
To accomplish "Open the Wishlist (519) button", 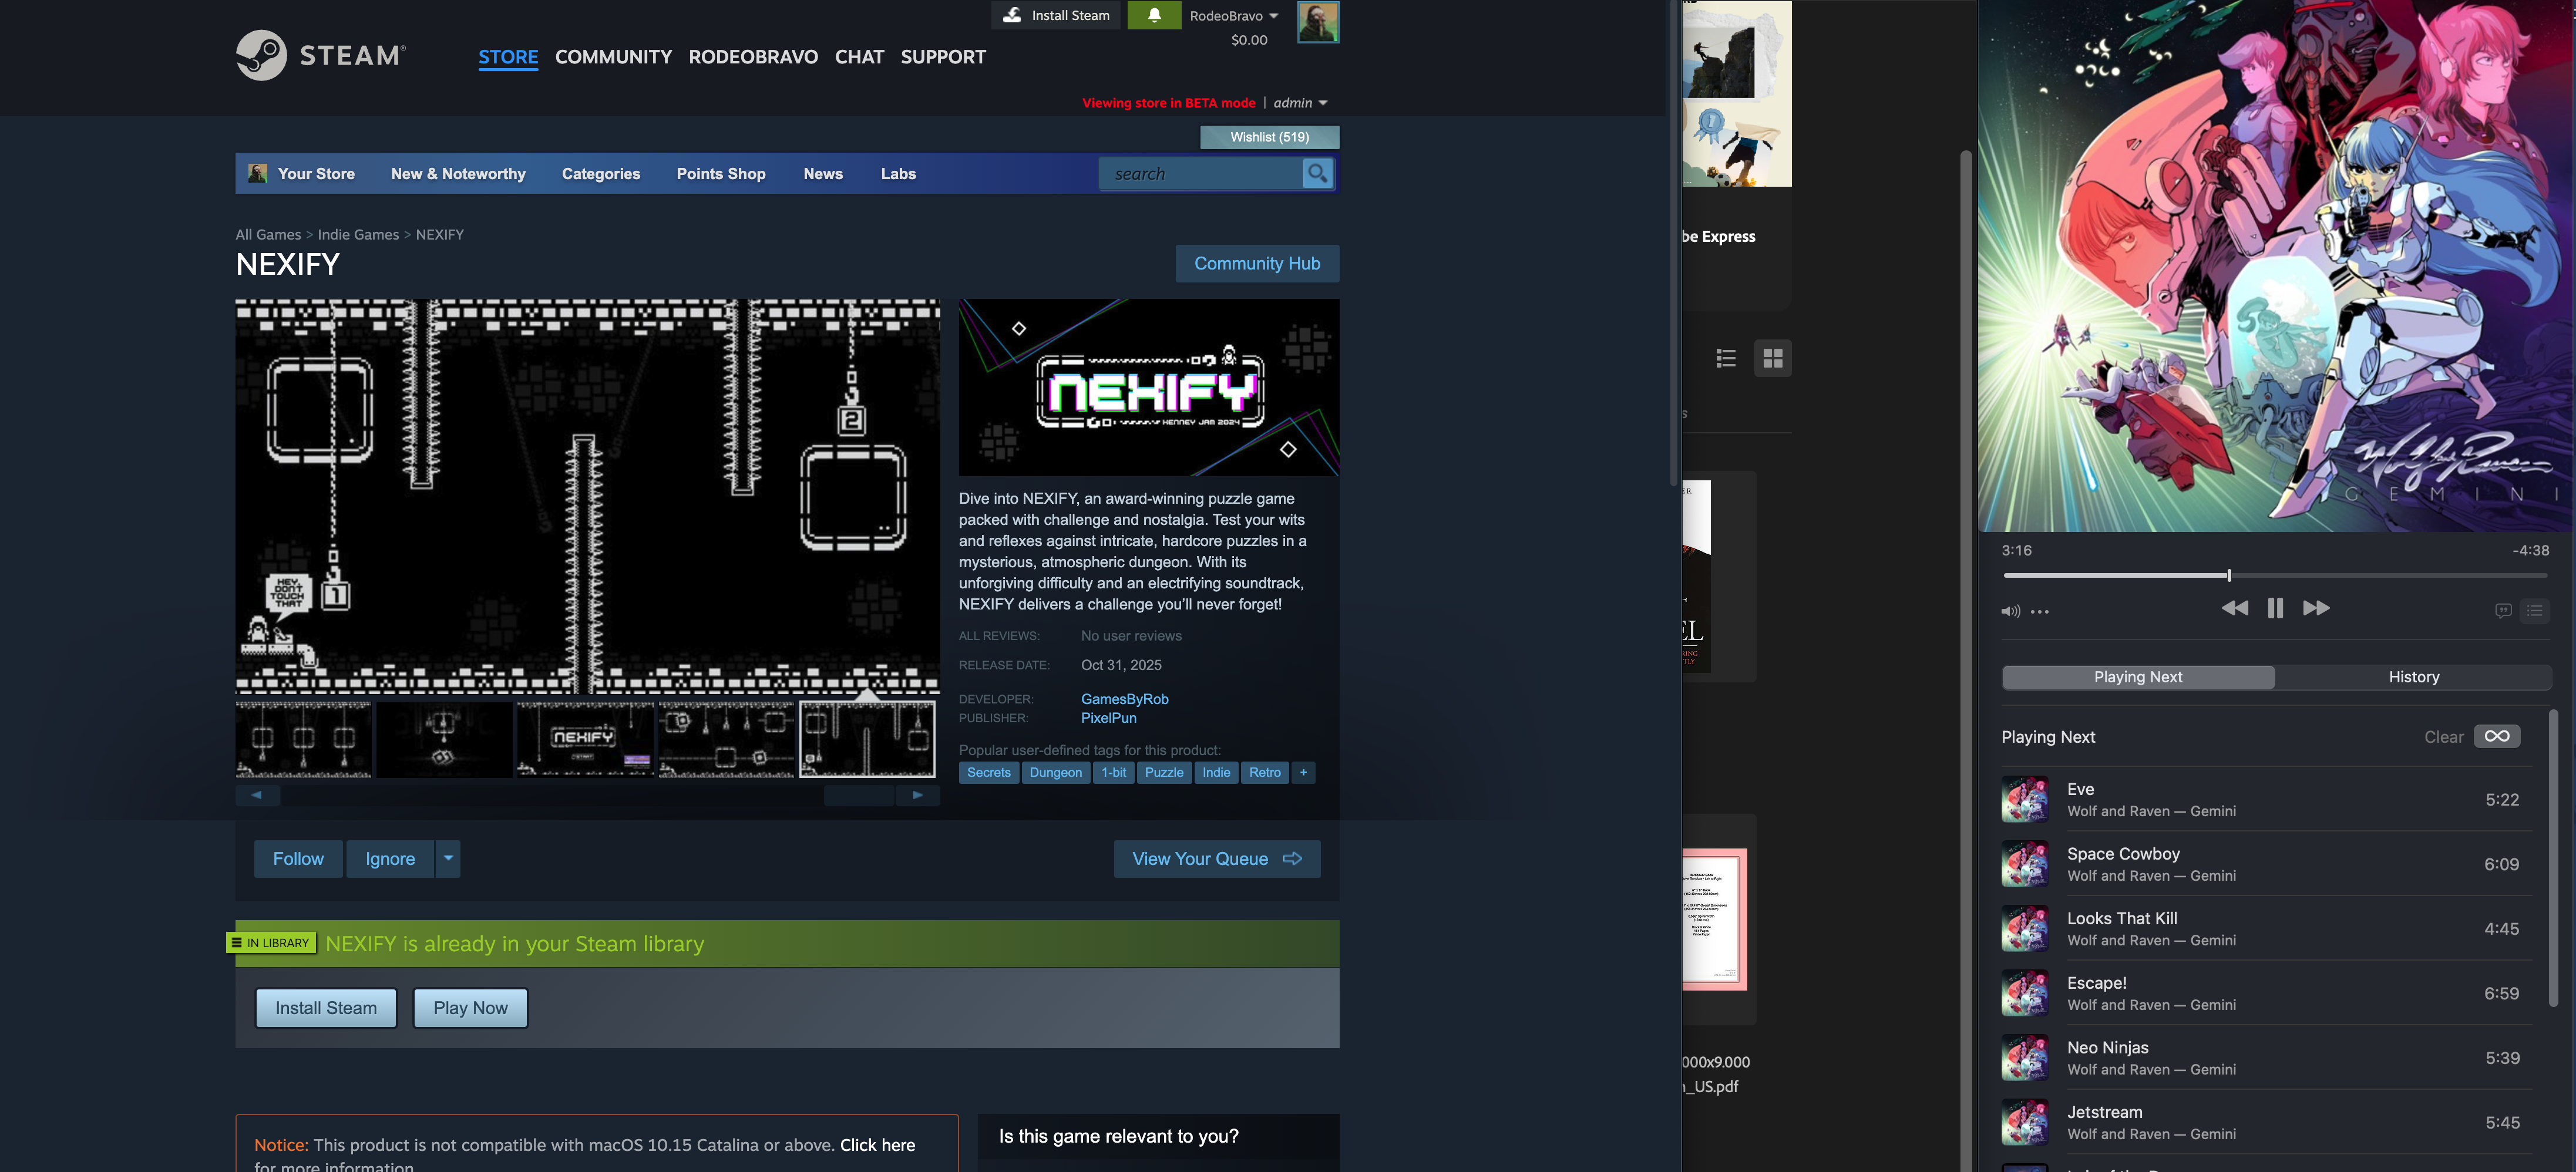I will [1269, 137].
